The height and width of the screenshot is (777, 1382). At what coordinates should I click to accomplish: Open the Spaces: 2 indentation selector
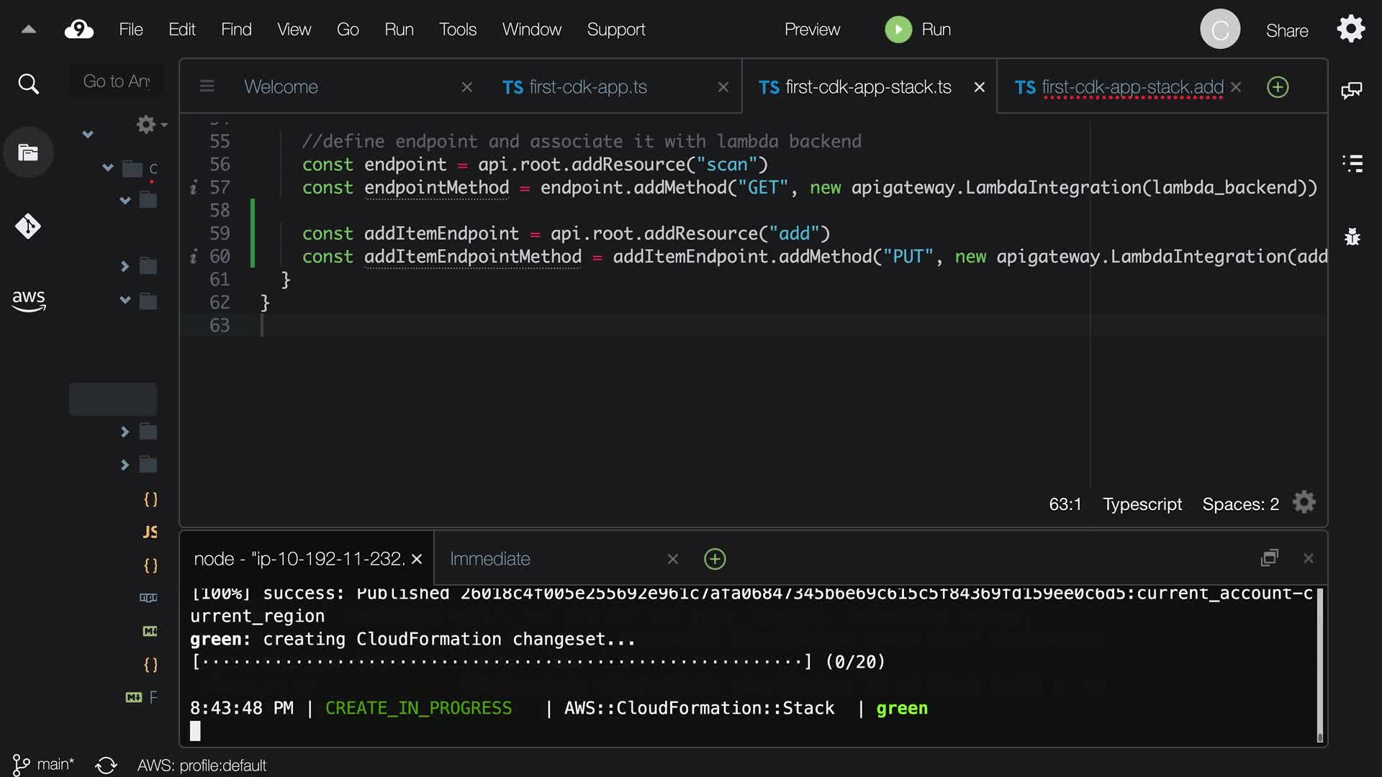pos(1240,504)
